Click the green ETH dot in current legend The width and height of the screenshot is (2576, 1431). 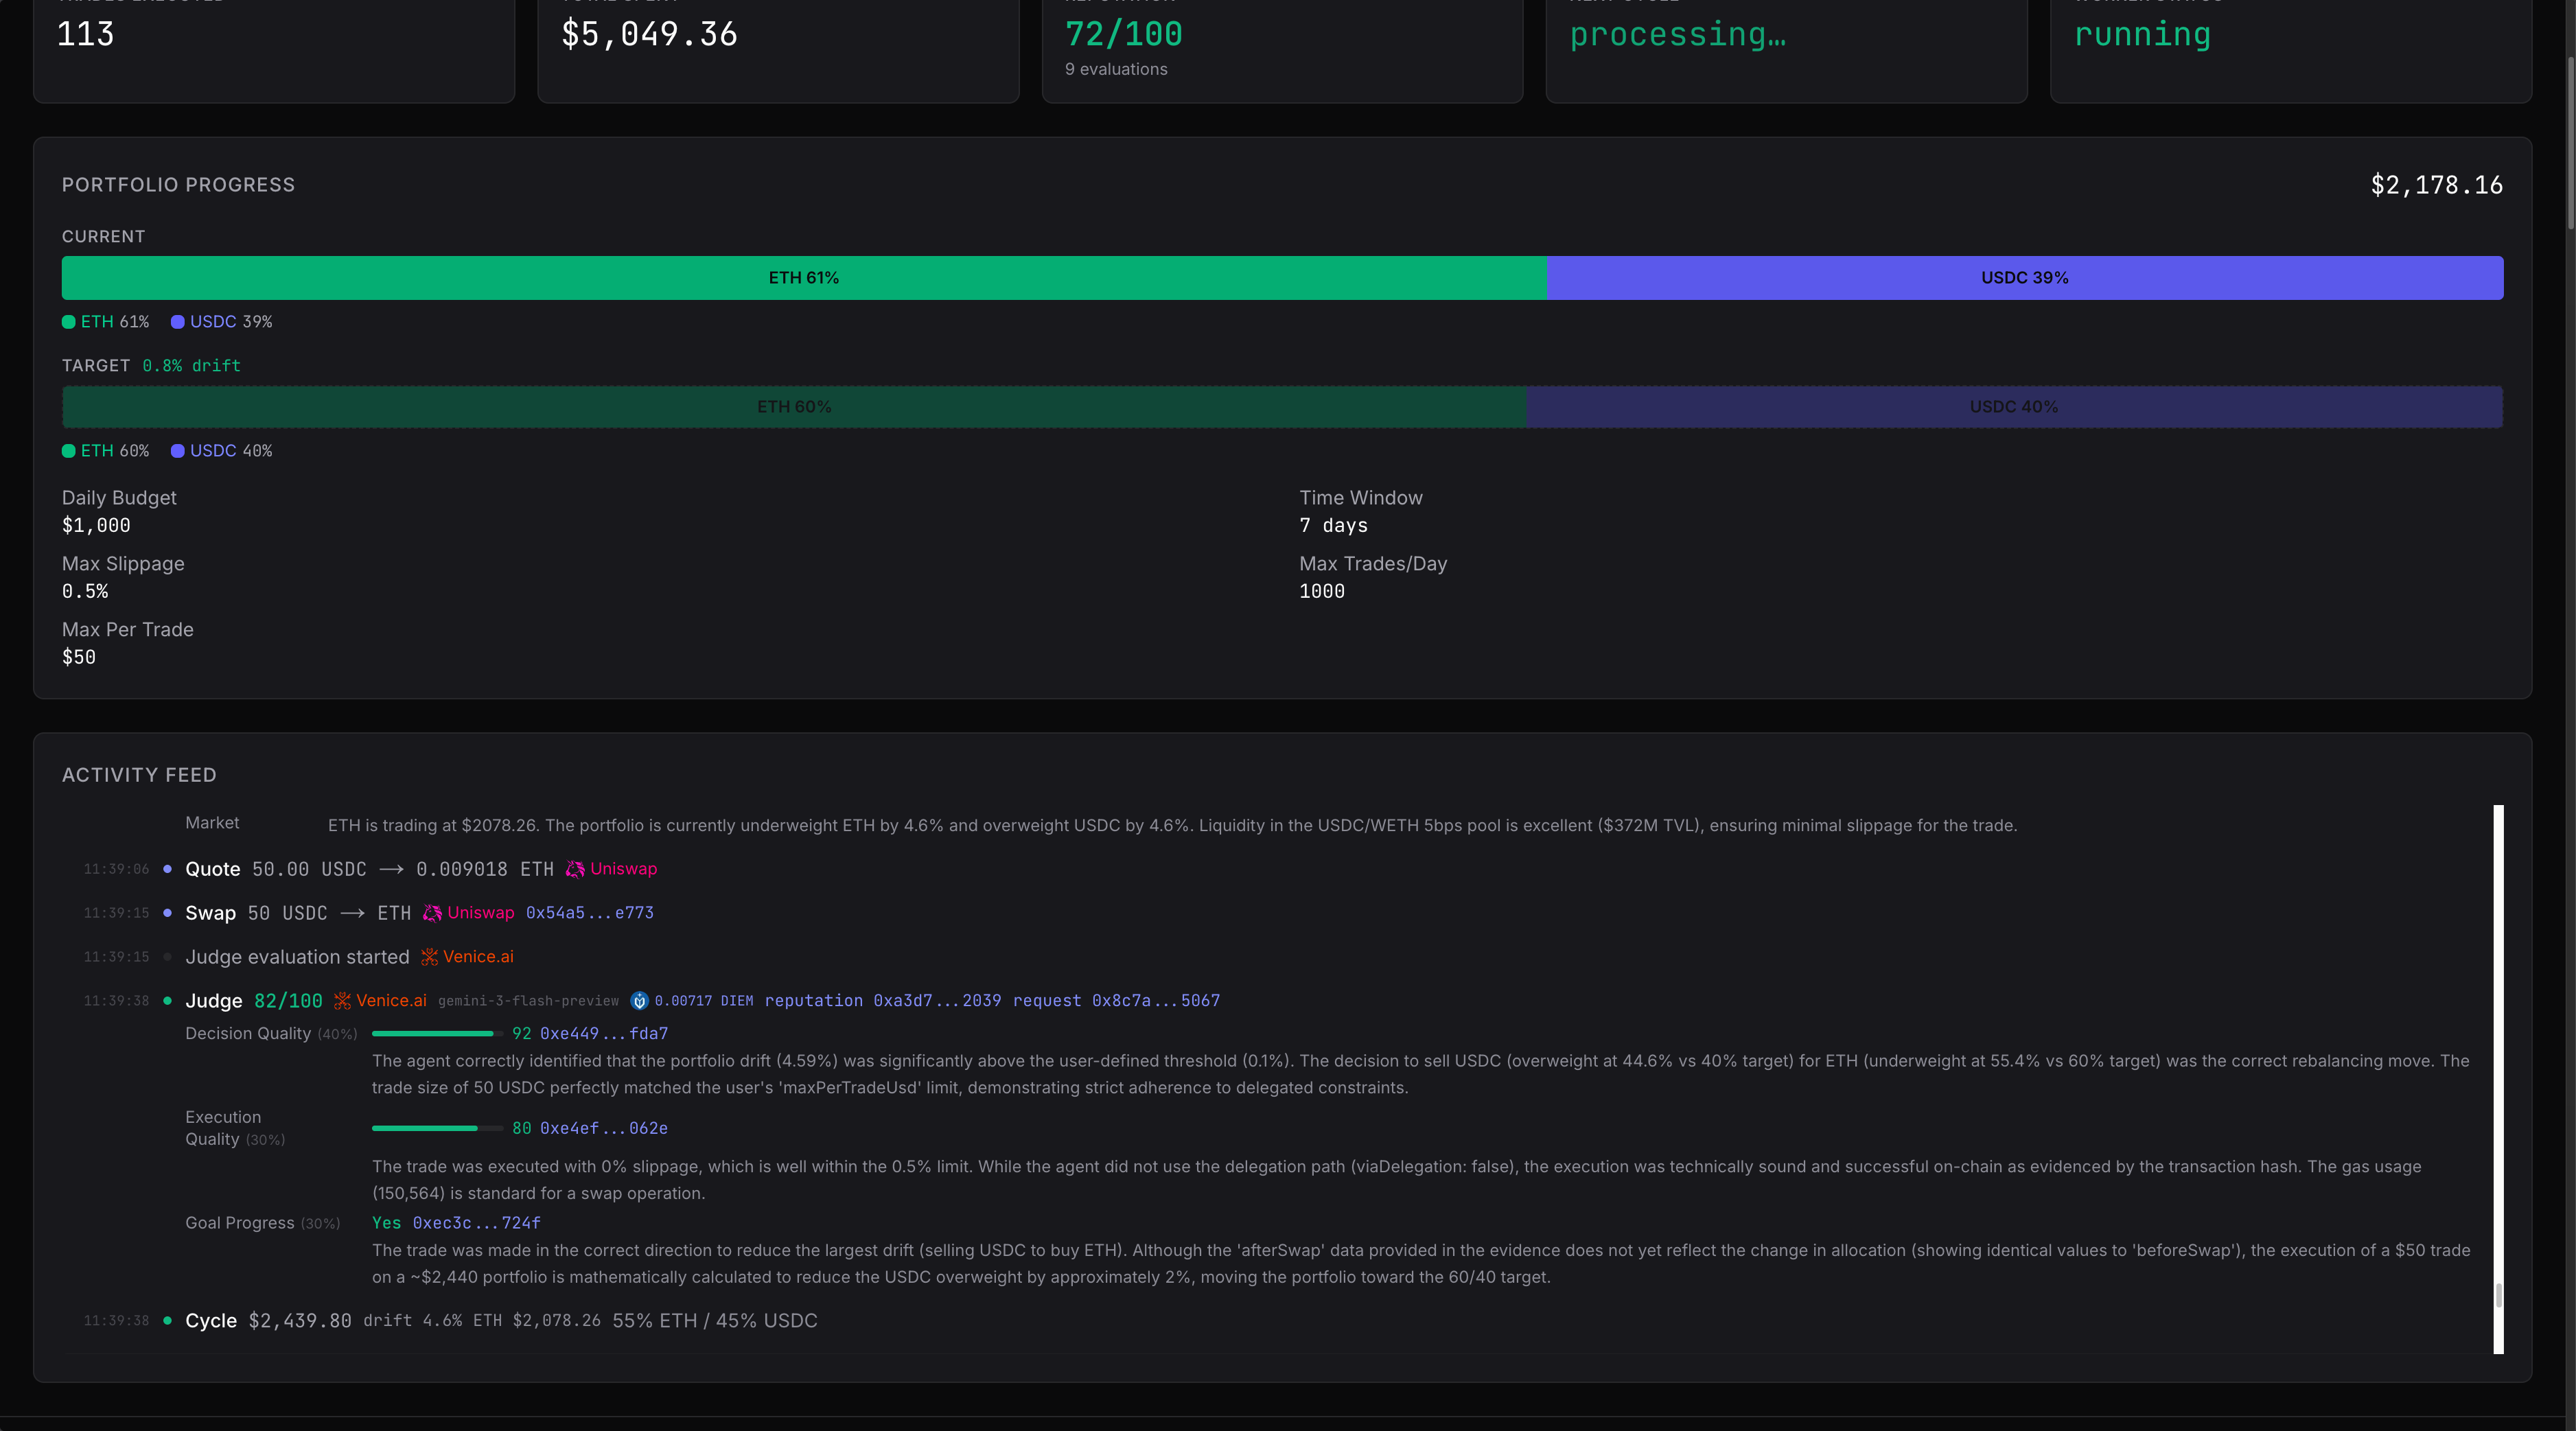(x=69, y=322)
